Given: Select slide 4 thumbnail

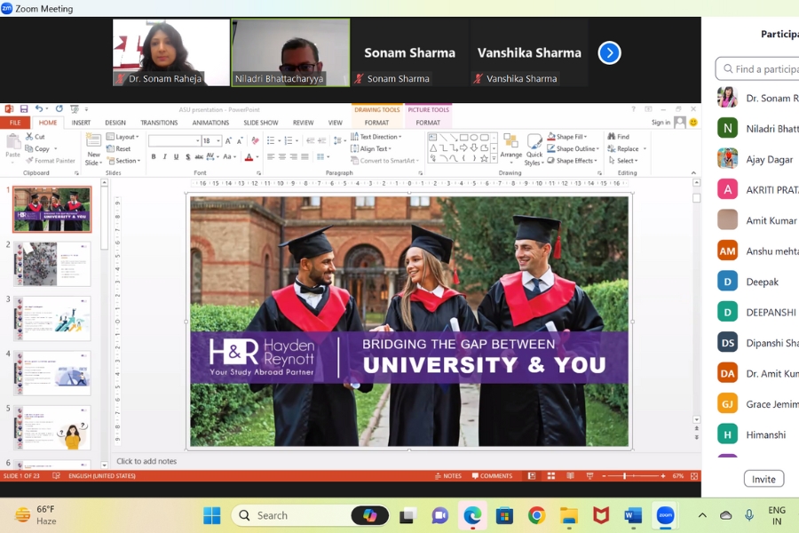Looking at the screenshot, I should (x=52, y=373).
